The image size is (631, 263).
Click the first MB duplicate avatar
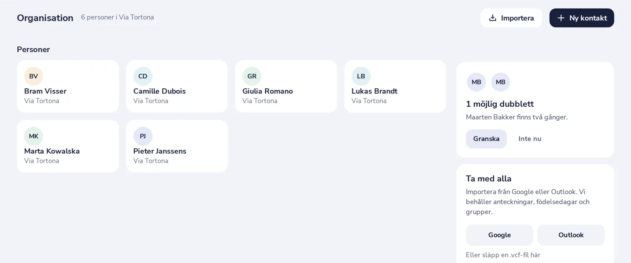tap(476, 82)
